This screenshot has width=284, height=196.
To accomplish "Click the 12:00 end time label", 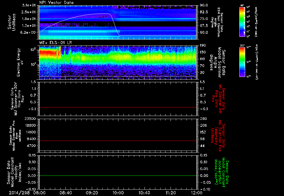I will tap(196, 192).
